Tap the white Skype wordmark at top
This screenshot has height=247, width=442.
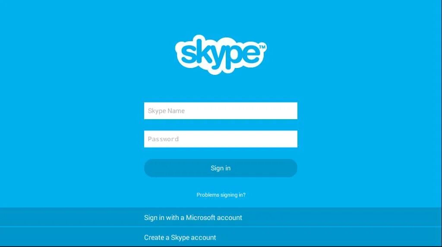221,55
